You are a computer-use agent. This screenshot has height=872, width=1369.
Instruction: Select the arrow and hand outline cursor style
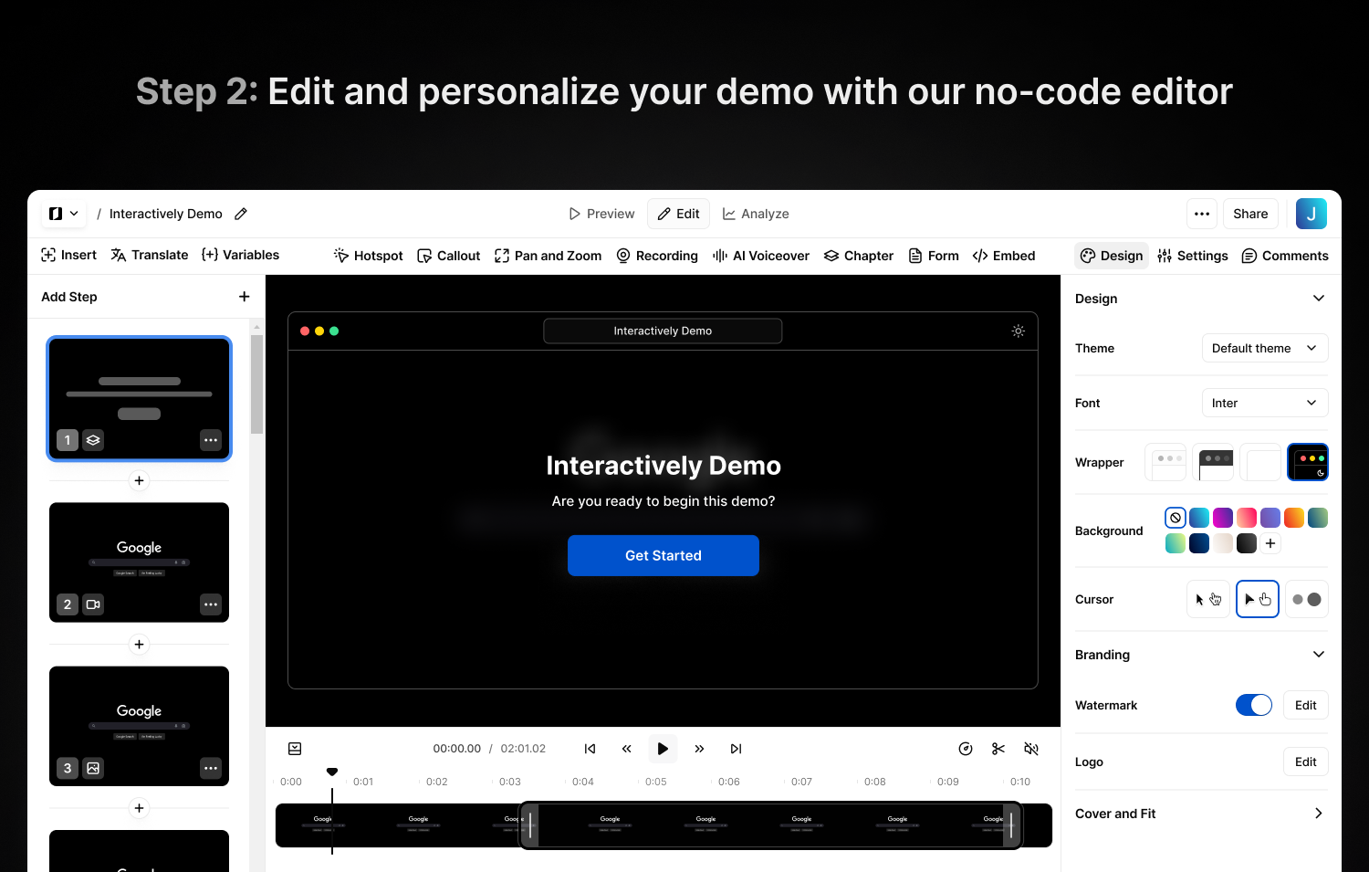tap(1208, 599)
